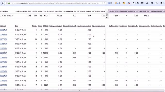Select total spend value 592.93

(x=59, y=16)
